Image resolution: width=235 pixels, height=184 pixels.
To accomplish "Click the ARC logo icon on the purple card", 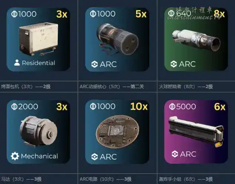I will [x=175, y=154].
